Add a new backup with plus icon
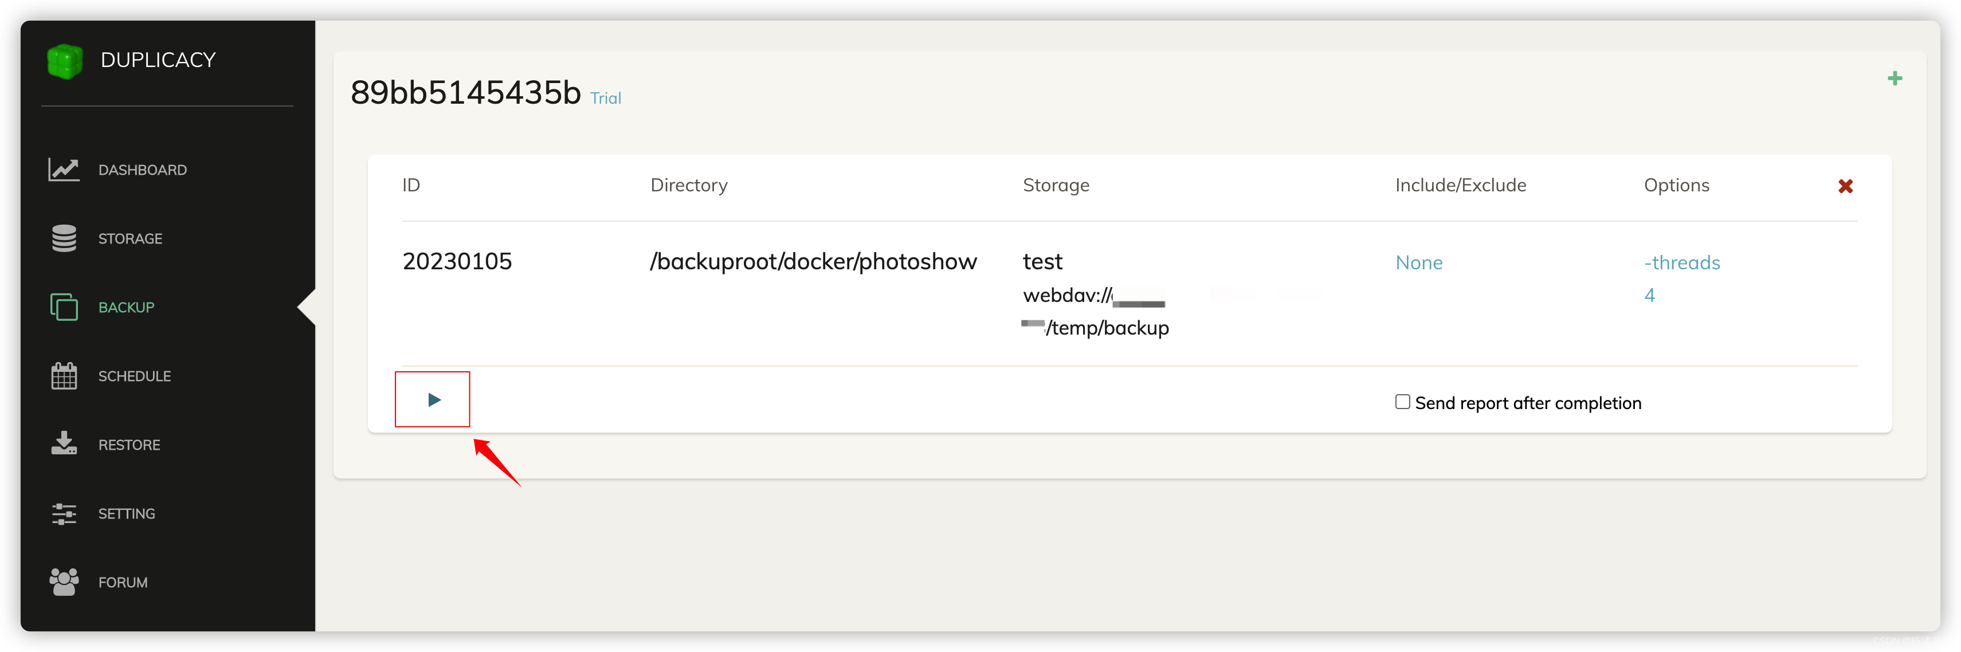Screen dimensions: 1961x652 click(1895, 78)
